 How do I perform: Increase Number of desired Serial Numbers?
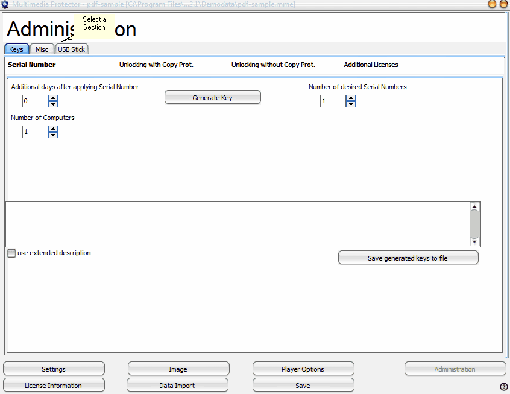(x=351, y=98)
